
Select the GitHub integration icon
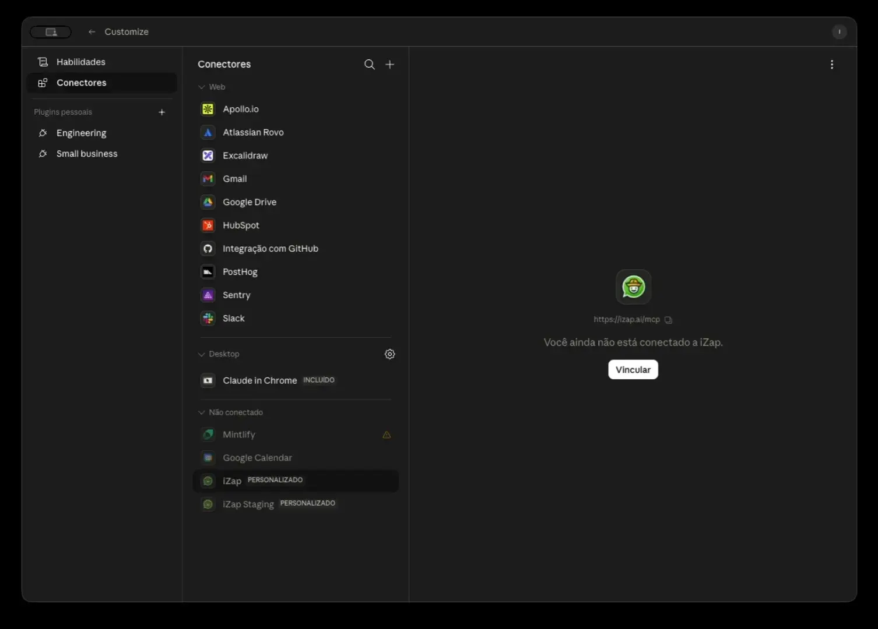pos(208,249)
